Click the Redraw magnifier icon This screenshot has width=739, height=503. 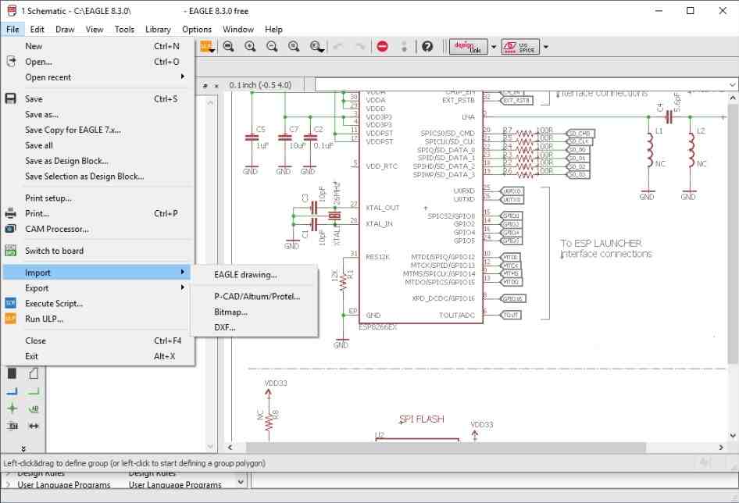pos(294,46)
